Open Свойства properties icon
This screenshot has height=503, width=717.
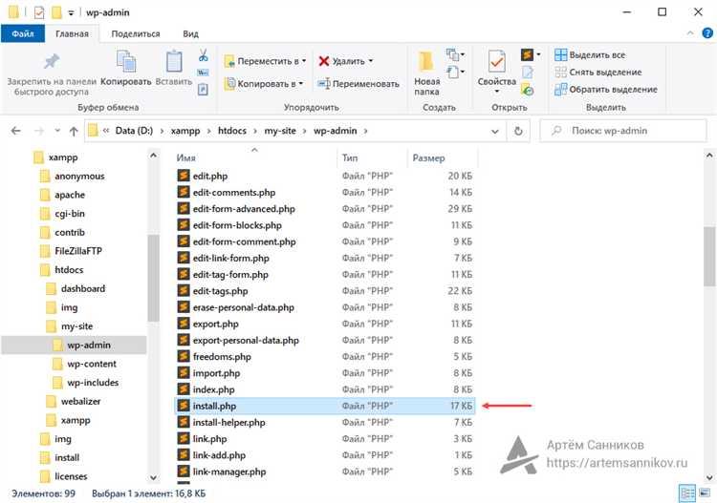(x=496, y=62)
